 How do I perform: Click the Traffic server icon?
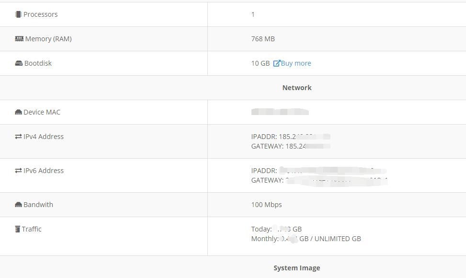click(18, 229)
